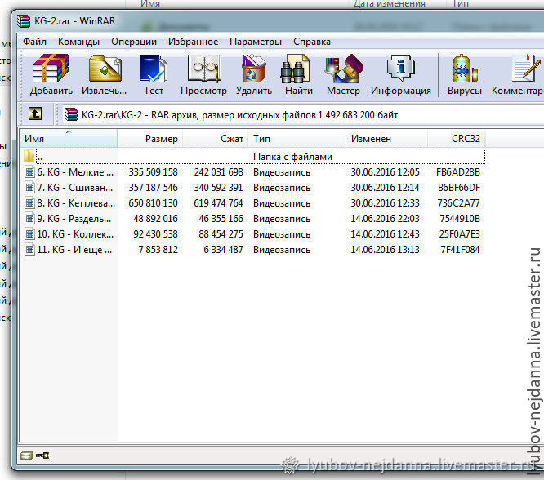Click the password key icon in status bar

(42, 455)
